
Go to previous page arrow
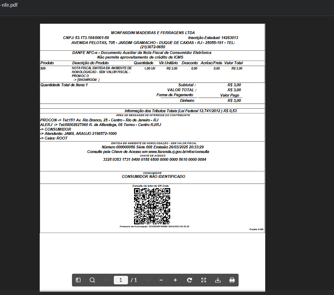click(x=106, y=280)
